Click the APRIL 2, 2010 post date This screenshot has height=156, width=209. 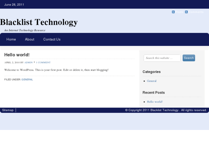coord(12,62)
